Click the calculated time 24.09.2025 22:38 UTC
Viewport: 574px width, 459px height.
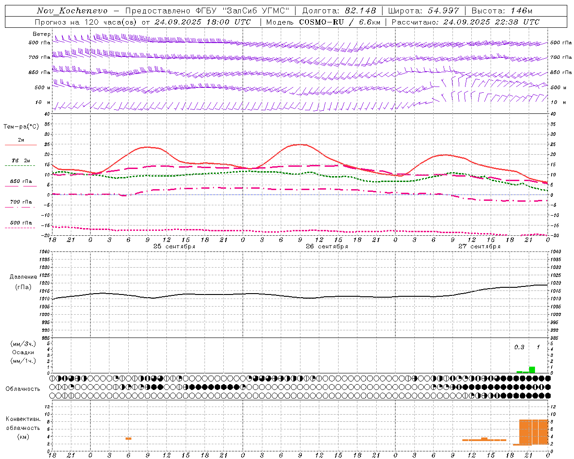[491, 22]
